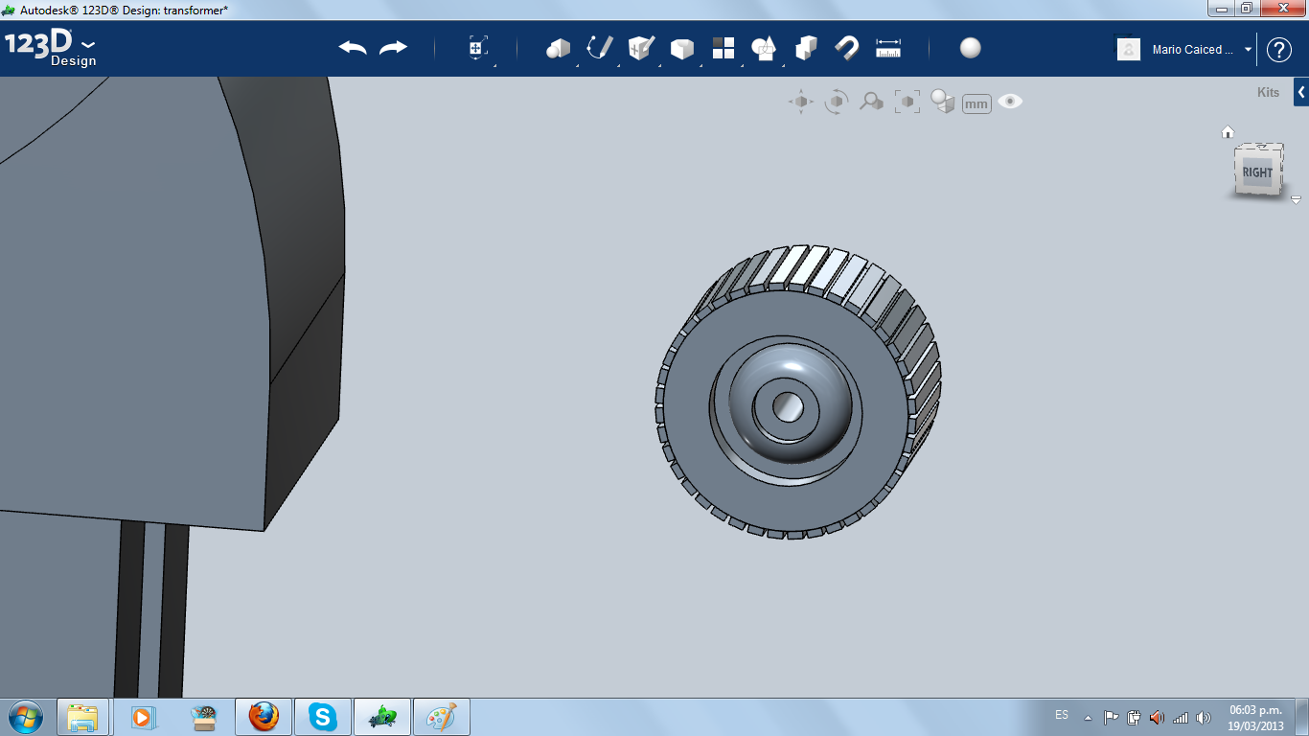This screenshot has width=1309, height=736.
Task: Click the ES language indicator
Action: (1062, 715)
